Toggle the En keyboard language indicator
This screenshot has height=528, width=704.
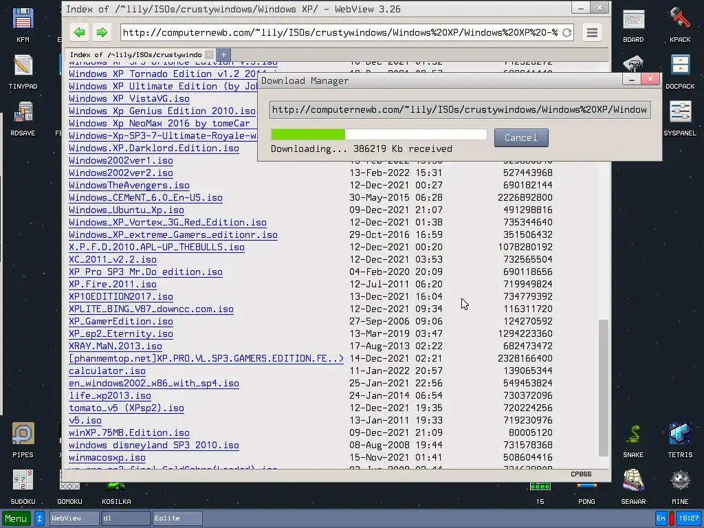point(661,518)
